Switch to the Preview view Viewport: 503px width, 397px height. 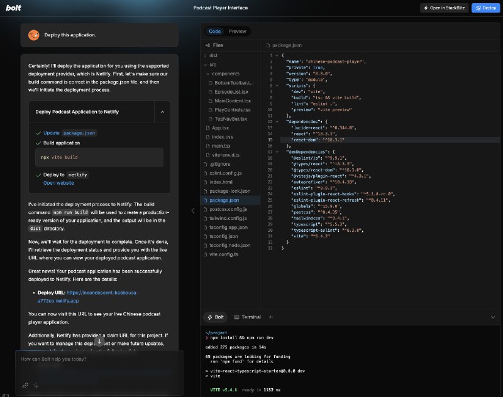(x=238, y=31)
